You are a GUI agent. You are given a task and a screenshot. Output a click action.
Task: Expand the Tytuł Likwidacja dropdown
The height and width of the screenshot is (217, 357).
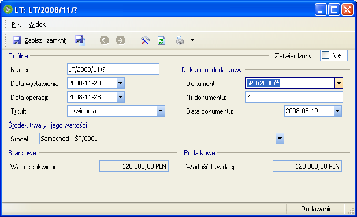click(161, 111)
